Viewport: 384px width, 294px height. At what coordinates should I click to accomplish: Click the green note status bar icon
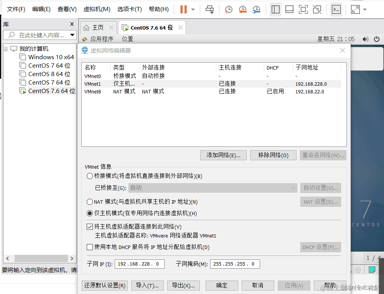[372, 270]
